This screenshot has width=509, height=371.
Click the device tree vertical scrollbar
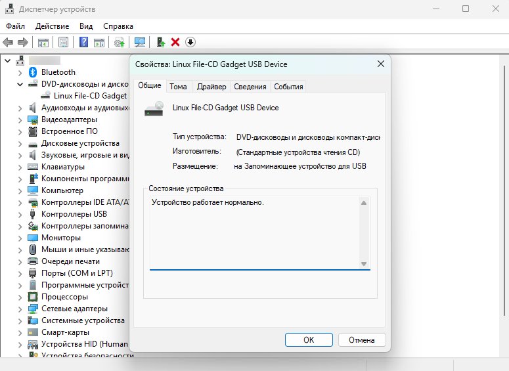pos(504,190)
